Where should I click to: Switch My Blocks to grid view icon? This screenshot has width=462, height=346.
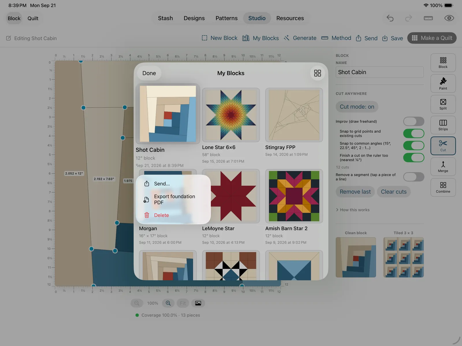pyautogui.click(x=317, y=73)
